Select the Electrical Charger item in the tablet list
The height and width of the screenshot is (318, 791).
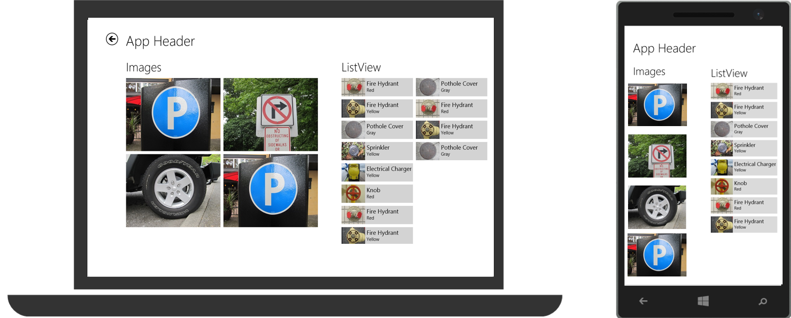[x=377, y=172]
